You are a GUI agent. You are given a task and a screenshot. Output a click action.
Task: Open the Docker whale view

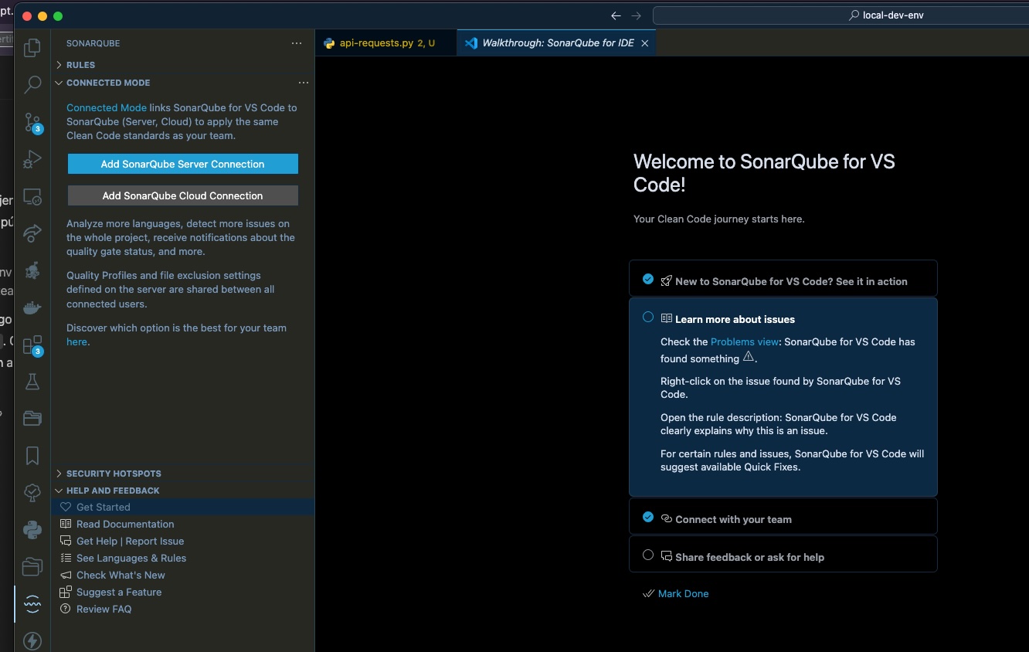32,307
